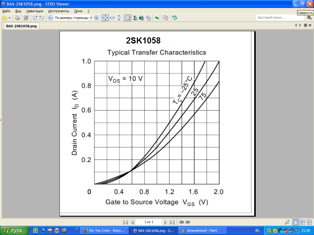Click the security shield tray icon
Image resolution: width=314 pixels, height=235 pixels.
[x=269, y=231]
